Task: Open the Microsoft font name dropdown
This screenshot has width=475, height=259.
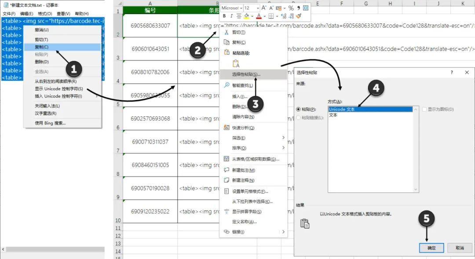Action: pos(241,8)
